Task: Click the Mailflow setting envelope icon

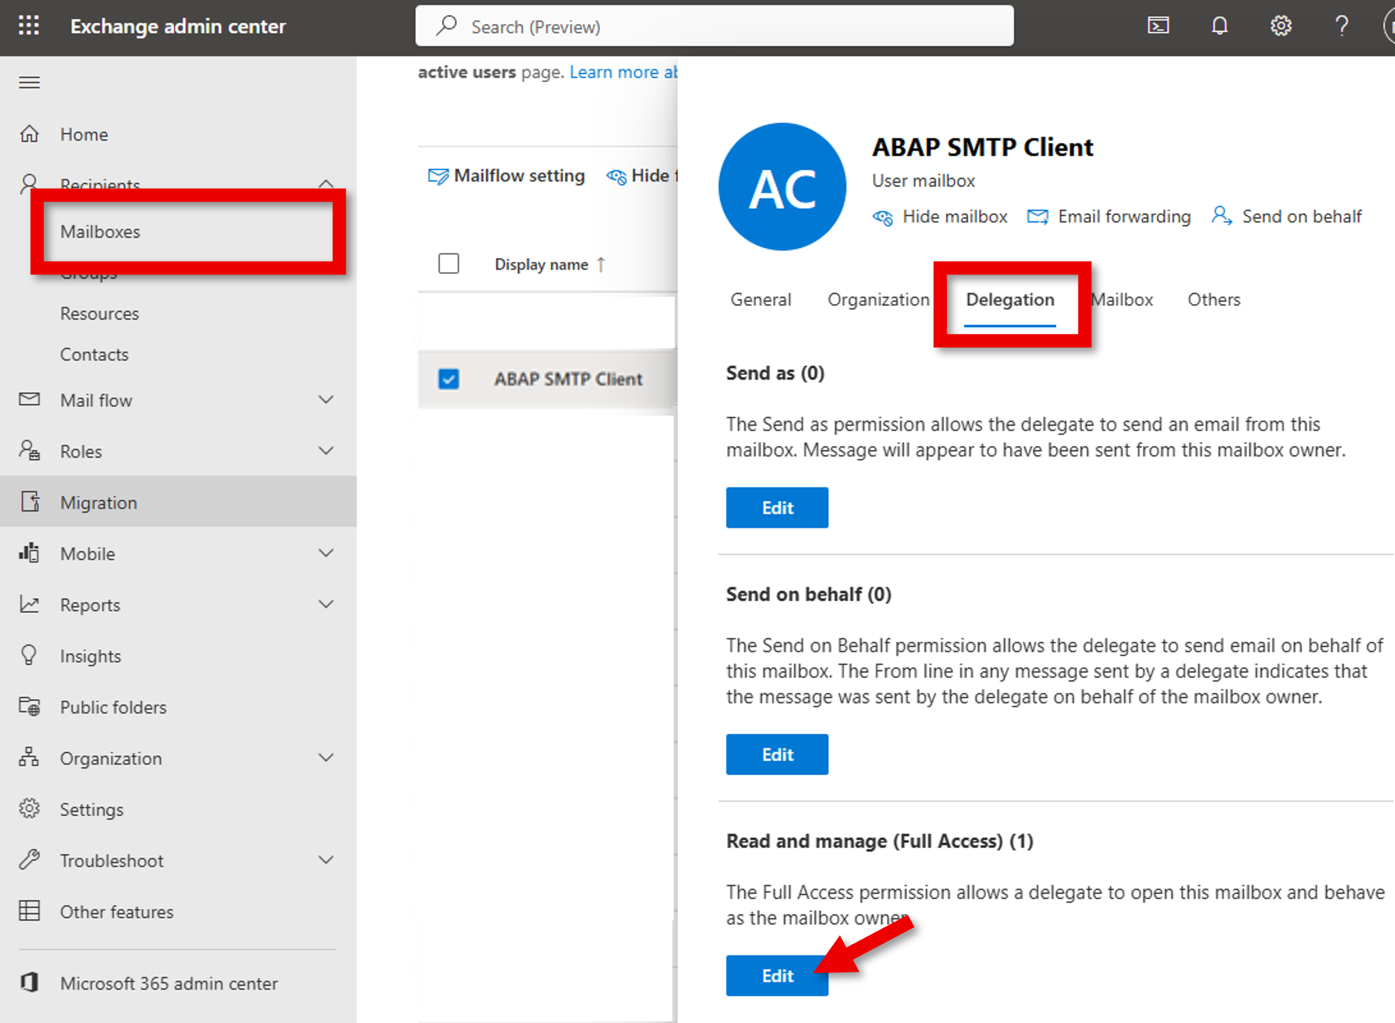Action: tap(438, 176)
